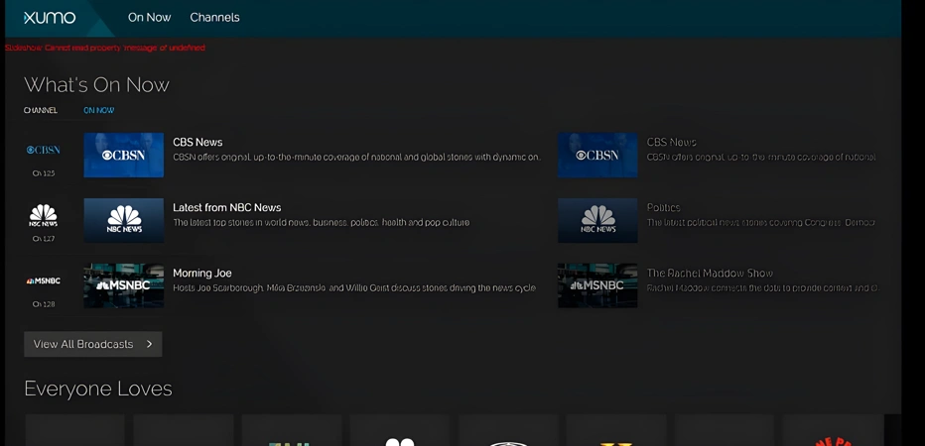Screen dimensions: 925x446
Task: Open the NBC News thumbnail for Politics
Action: (597, 220)
